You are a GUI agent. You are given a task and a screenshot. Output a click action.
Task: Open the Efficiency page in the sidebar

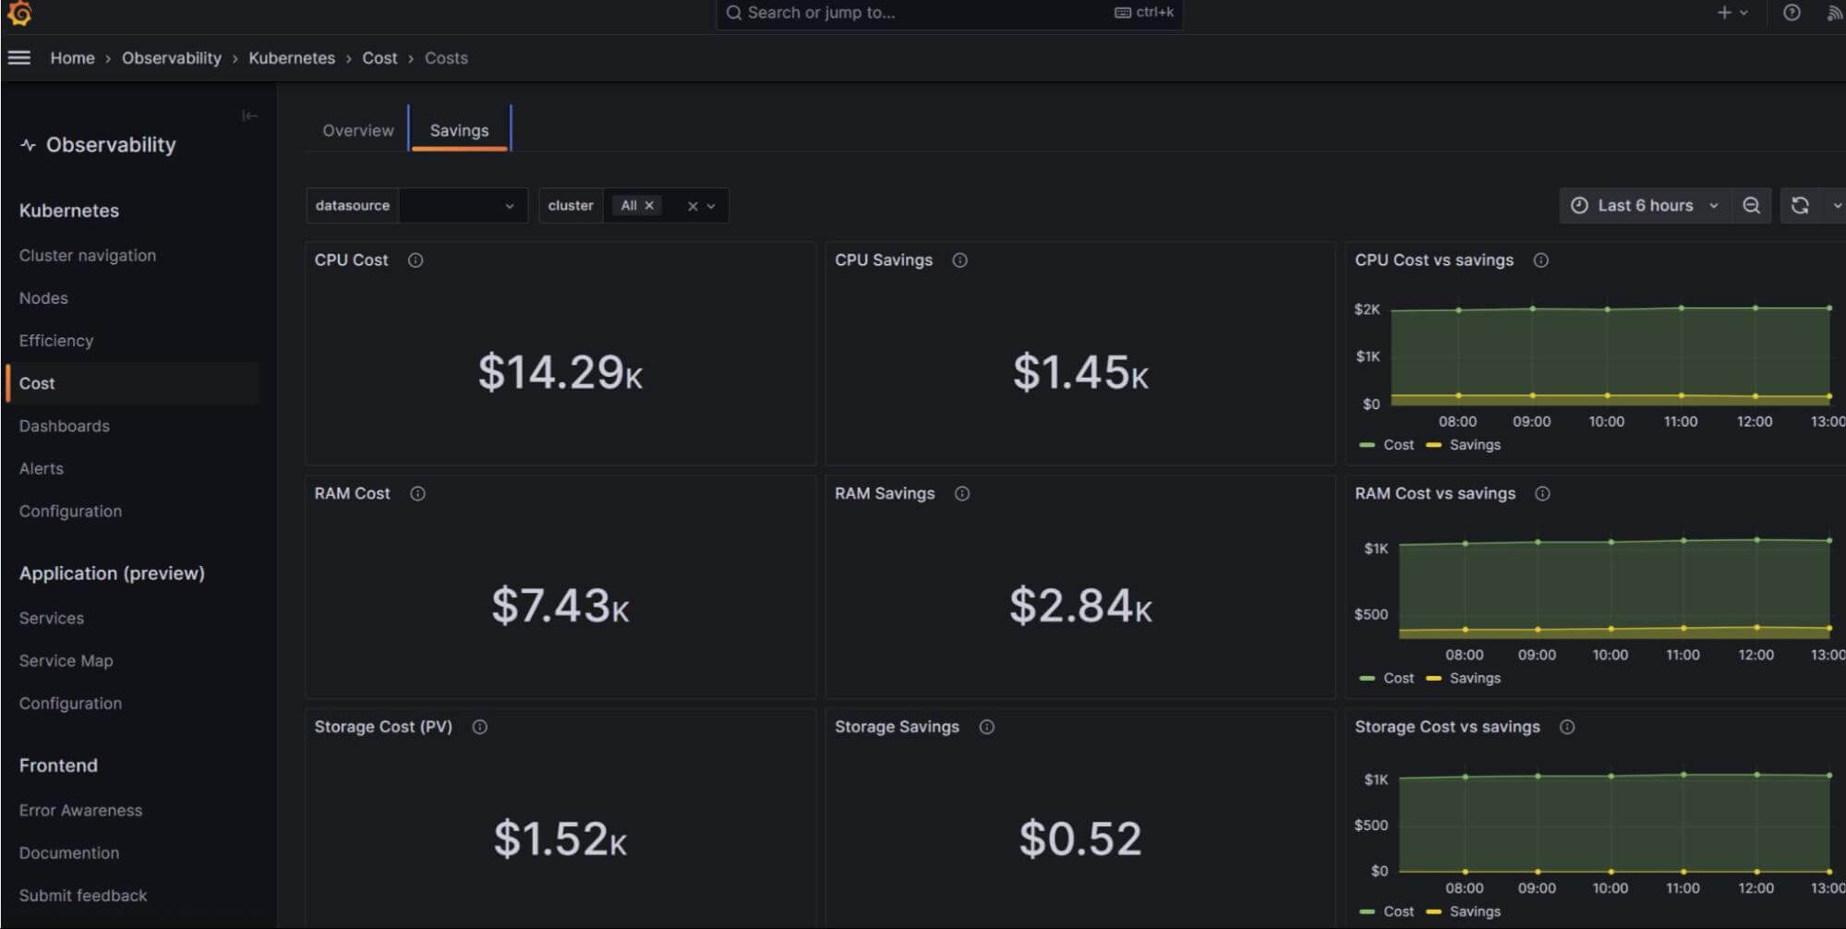pyautogui.click(x=55, y=340)
